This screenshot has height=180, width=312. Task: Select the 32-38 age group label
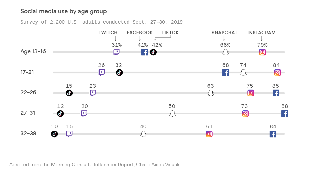click(28, 133)
